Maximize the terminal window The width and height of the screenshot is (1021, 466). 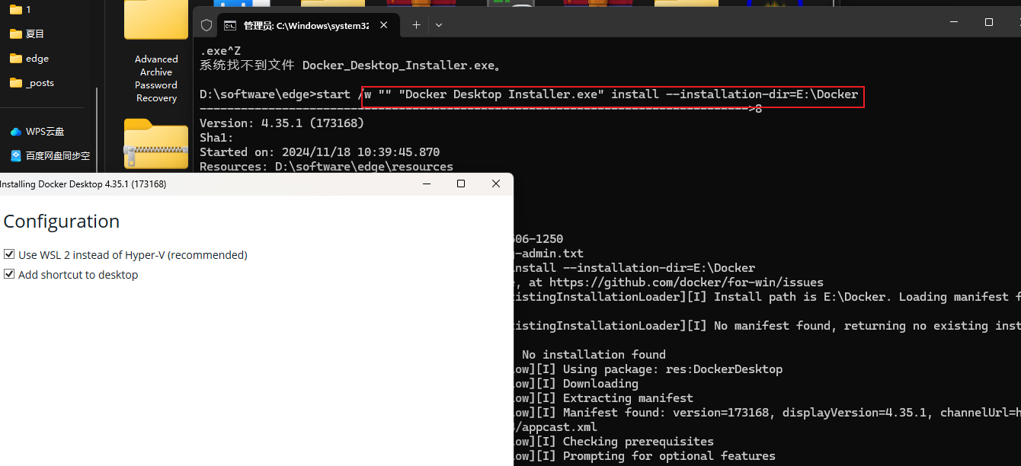[989, 22]
